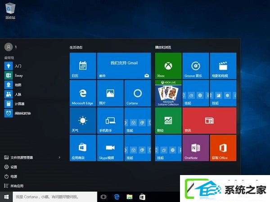The image size is (270, 202).
Task: Open the Skype视频 tile
Action: point(110,148)
